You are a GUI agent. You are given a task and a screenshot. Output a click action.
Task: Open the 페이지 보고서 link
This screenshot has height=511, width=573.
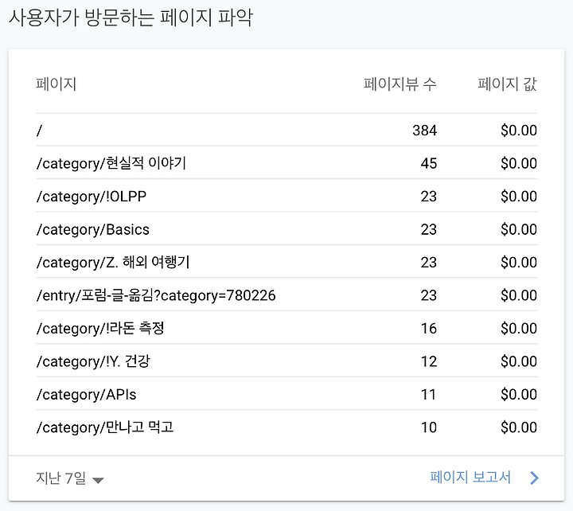(470, 478)
